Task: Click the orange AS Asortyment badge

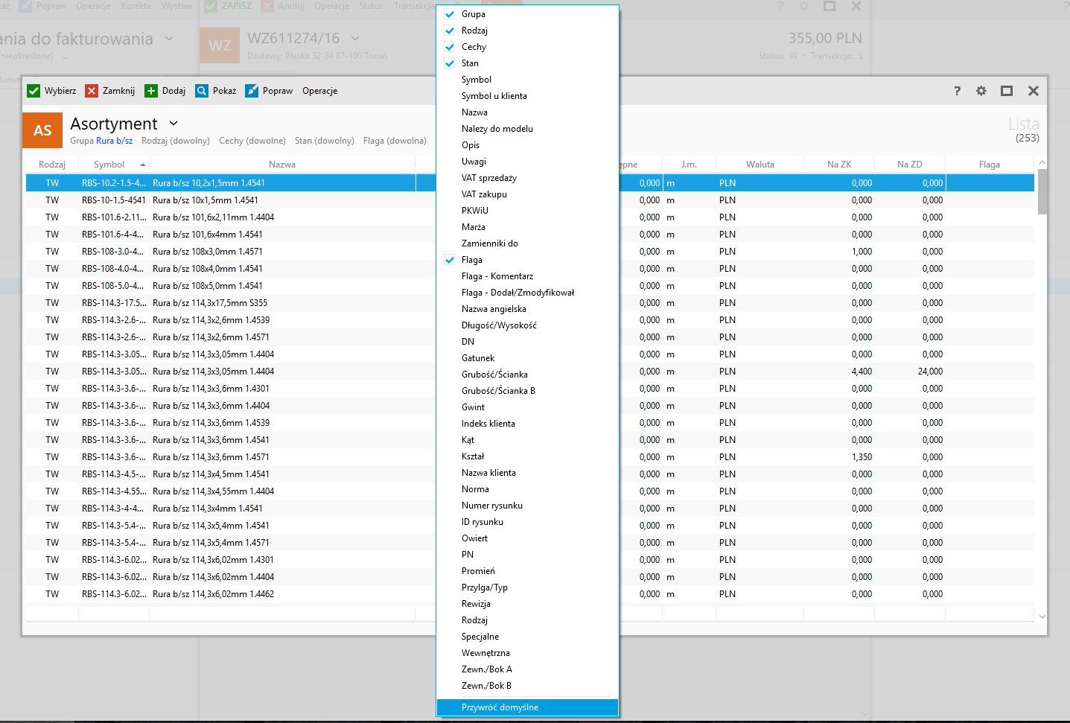Action: [42, 130]
